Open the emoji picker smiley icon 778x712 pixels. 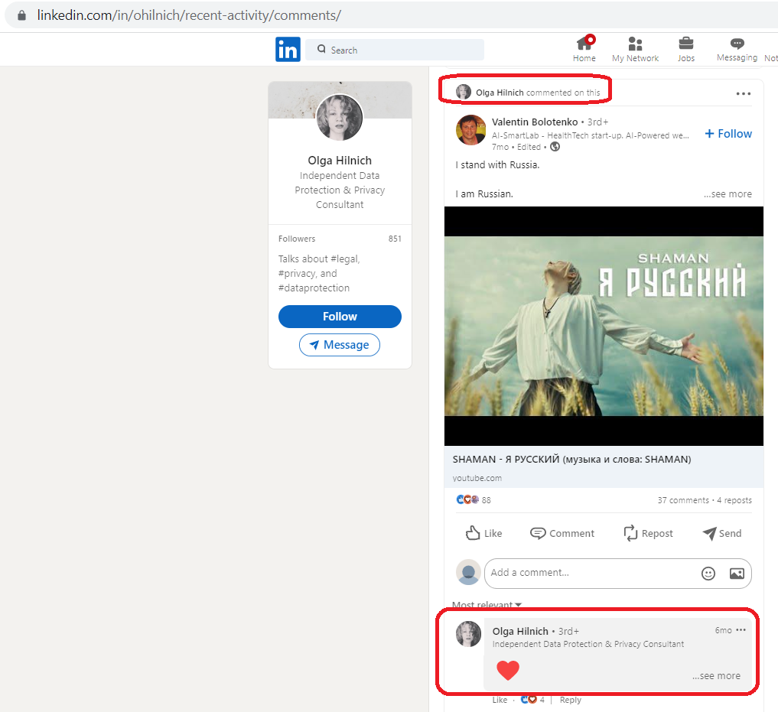(708, 574)
